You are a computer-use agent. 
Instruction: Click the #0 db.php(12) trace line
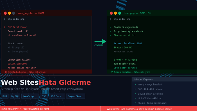click(x=16, y=48)
